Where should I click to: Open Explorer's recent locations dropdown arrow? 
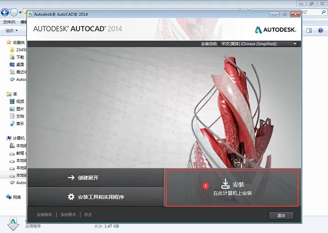pos(20,12)
